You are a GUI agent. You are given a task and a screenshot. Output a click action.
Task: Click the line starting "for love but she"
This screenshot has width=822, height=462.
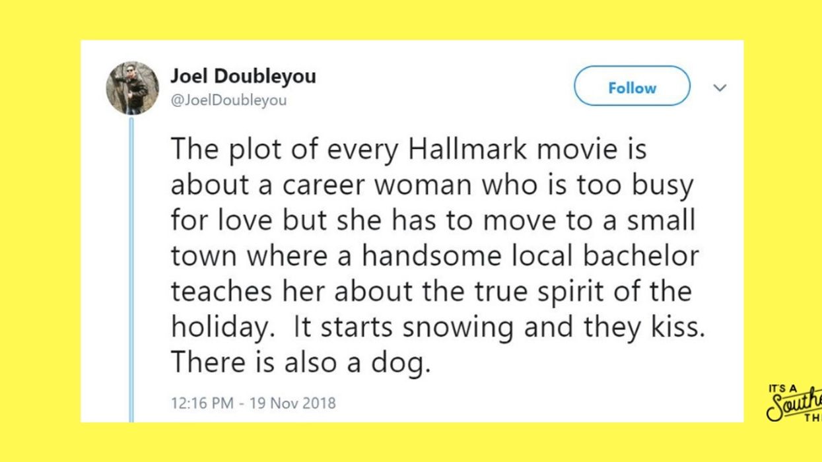432,220
